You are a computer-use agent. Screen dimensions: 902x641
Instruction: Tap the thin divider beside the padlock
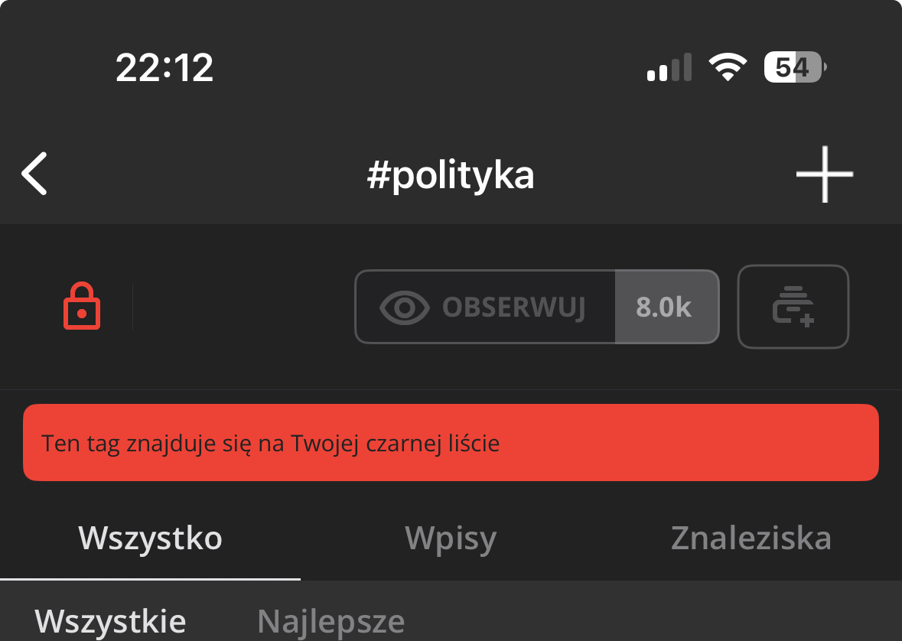click(132, 307)
